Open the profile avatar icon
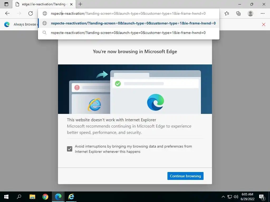Image resolution: width=270 pixels, height=202 pixels. (250, 13)
